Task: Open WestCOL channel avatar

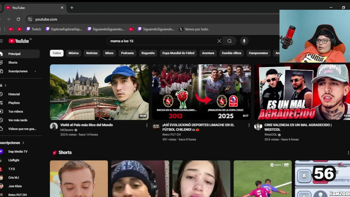Action: (x=258, y=126)
